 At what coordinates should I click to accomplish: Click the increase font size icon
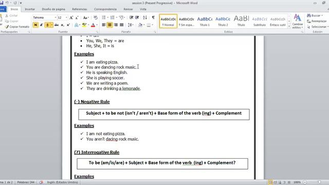(71, 17)
